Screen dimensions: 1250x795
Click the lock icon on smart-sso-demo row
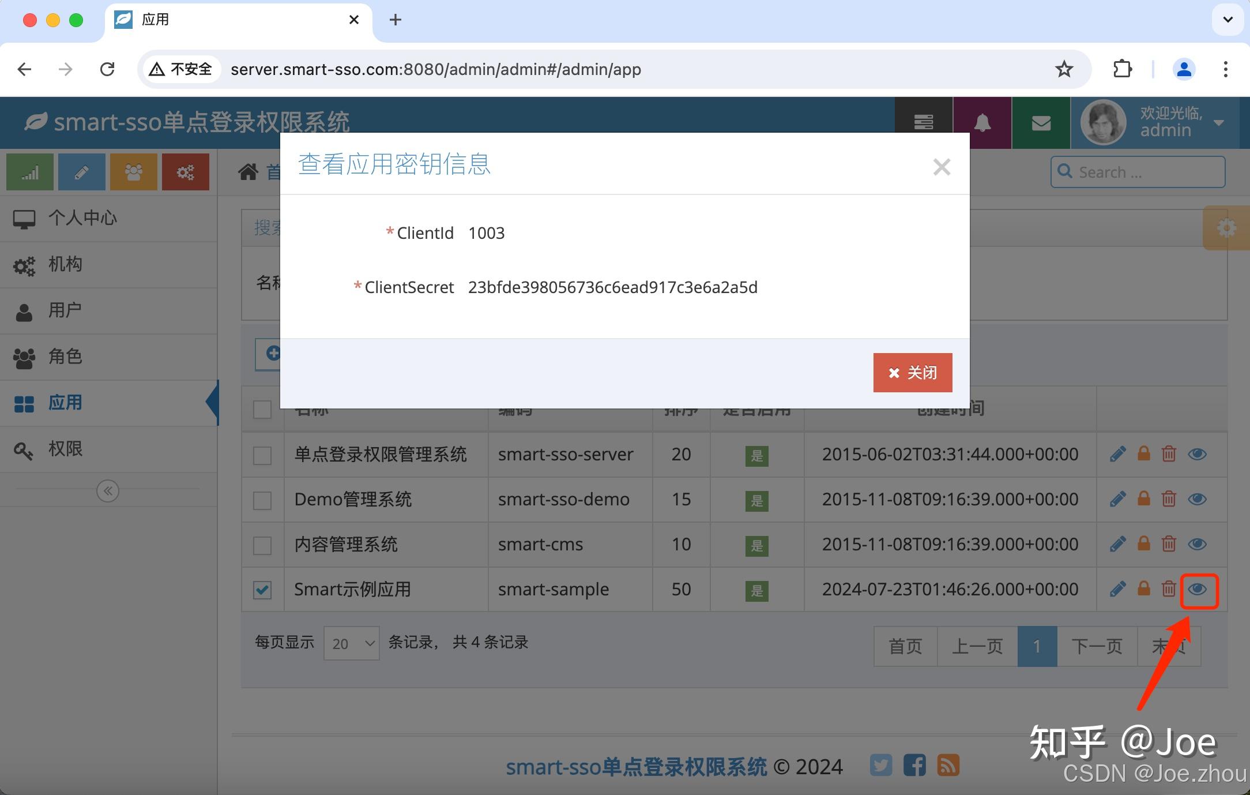1143,499
